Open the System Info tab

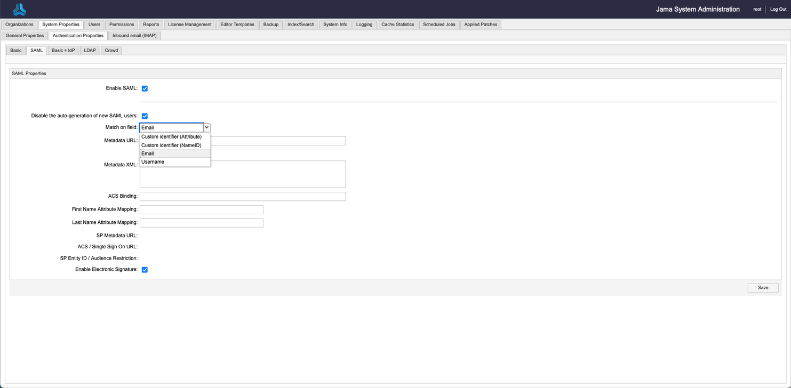pyautogui.click(x=335, y=25)
